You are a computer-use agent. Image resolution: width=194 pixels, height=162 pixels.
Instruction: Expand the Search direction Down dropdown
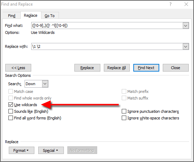click(x=45, y=84)
